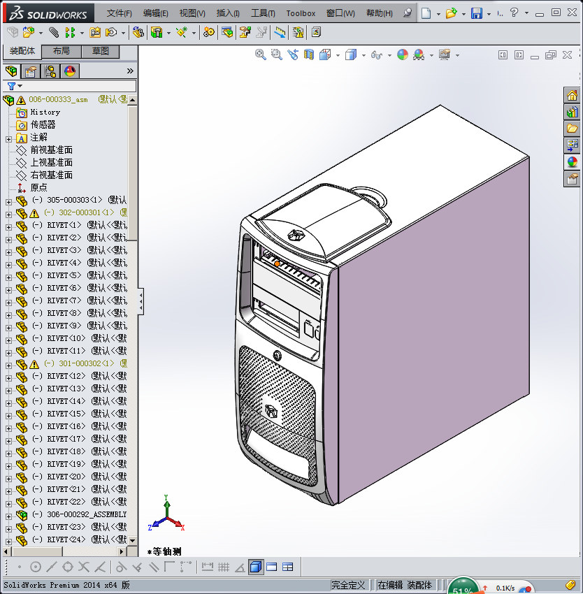
Task: Expand the RIVET<1> tree node
Action: click(x=8, y=227)
